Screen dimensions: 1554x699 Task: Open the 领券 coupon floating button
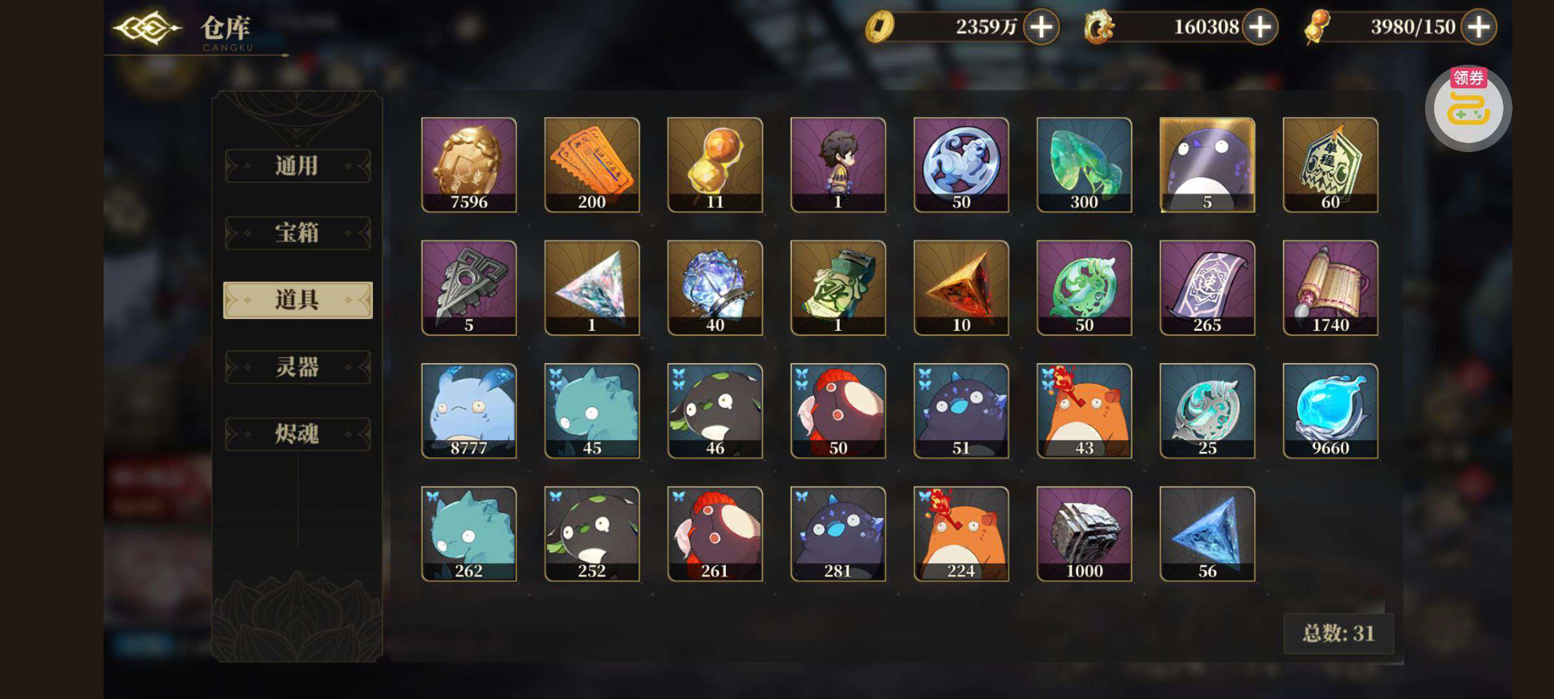(1468, 107)
